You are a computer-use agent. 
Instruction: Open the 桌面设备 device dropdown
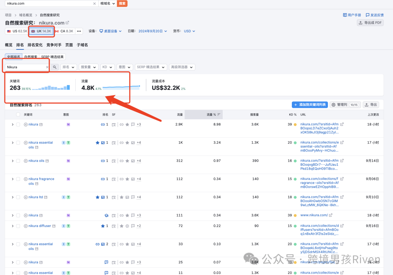[110, 31]
